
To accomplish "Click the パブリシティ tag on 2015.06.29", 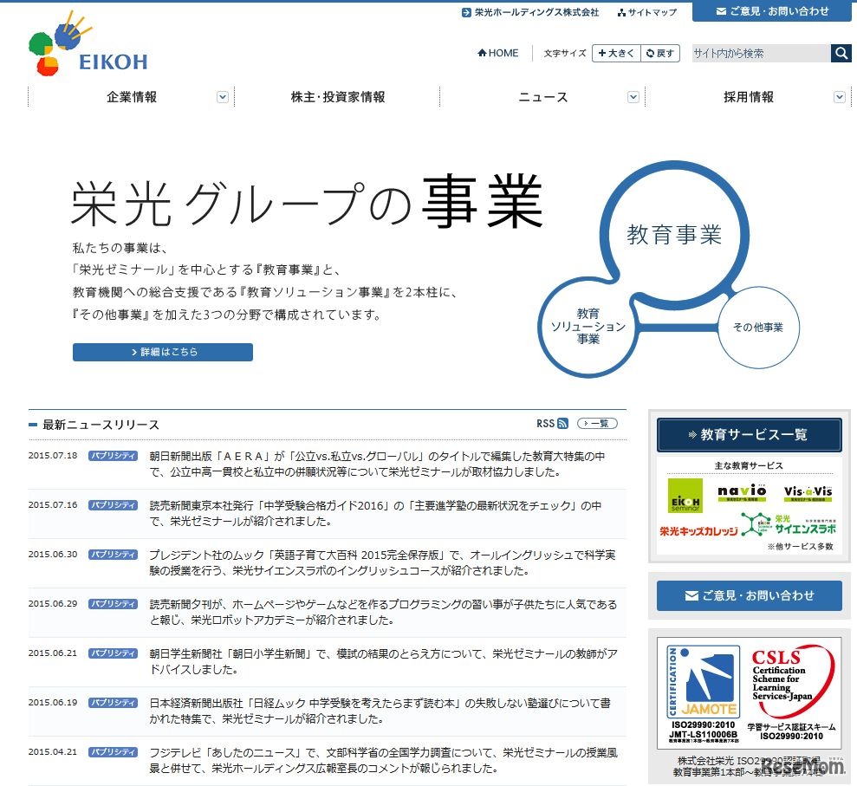I will (113, 603).
